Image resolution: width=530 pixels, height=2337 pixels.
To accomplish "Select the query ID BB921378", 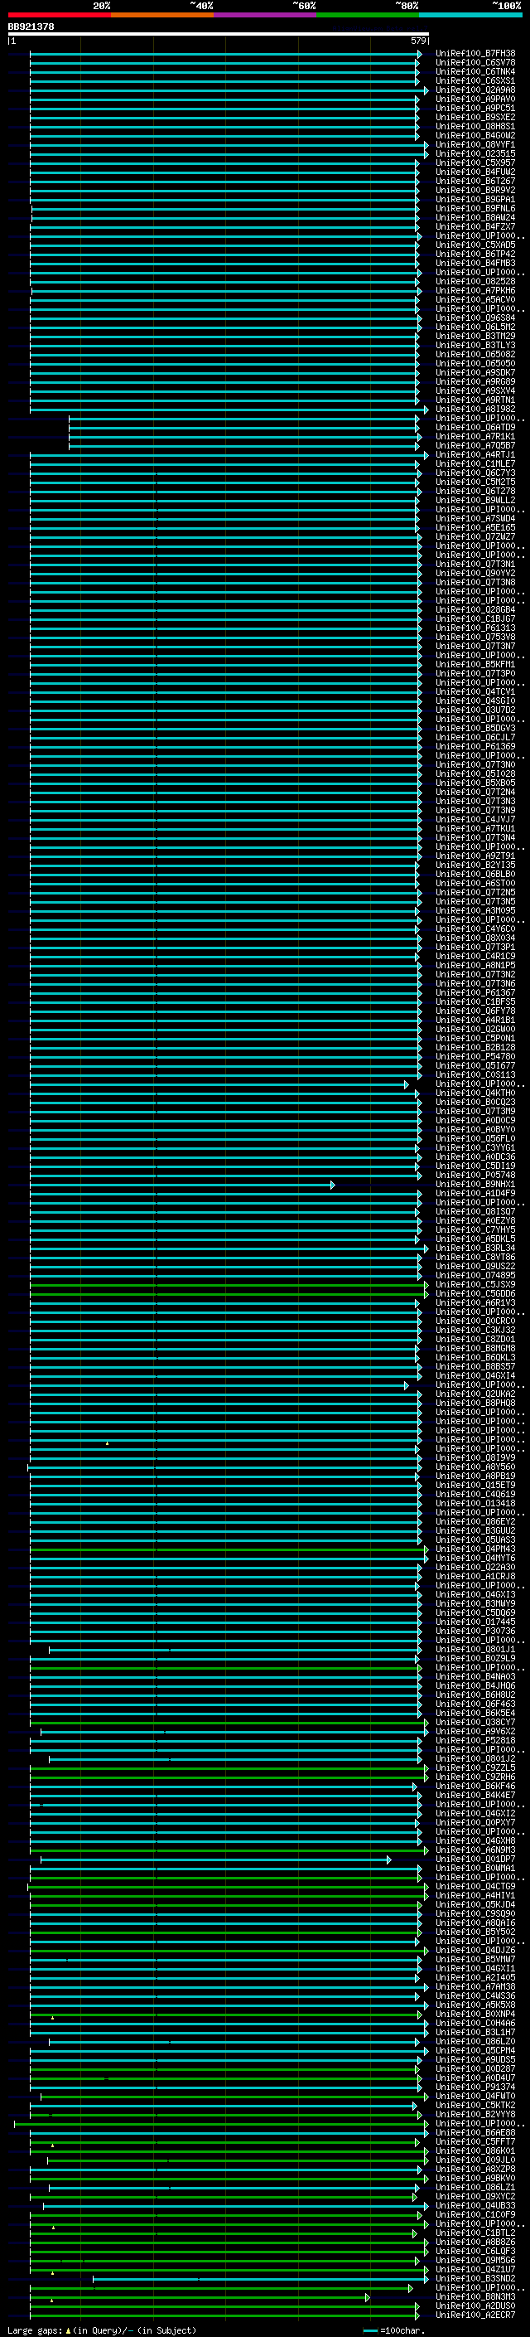I will (x=31, y=27).
